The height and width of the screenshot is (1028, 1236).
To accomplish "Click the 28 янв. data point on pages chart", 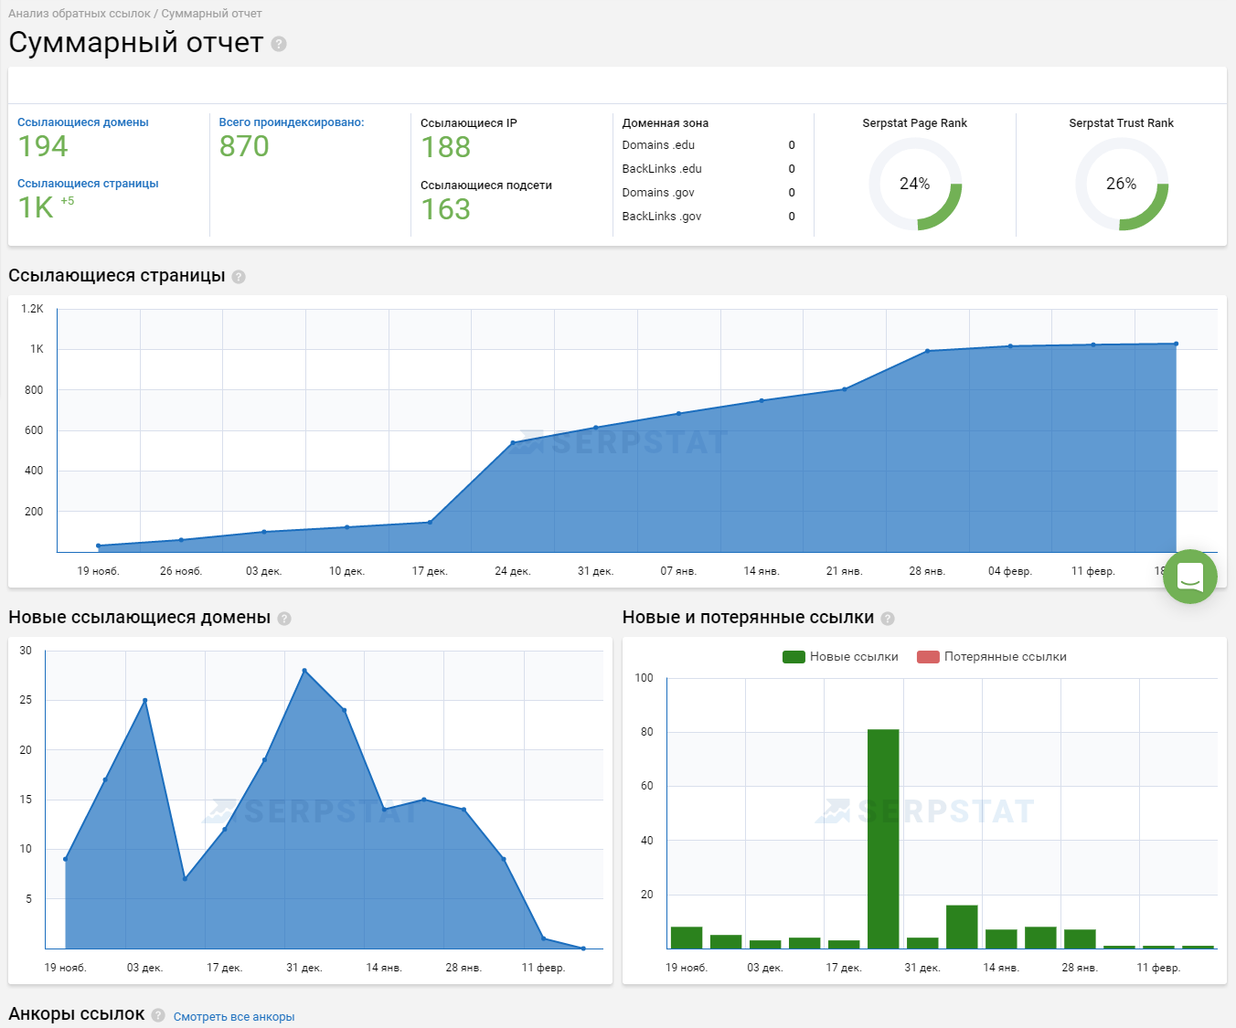I will [927, 351].
